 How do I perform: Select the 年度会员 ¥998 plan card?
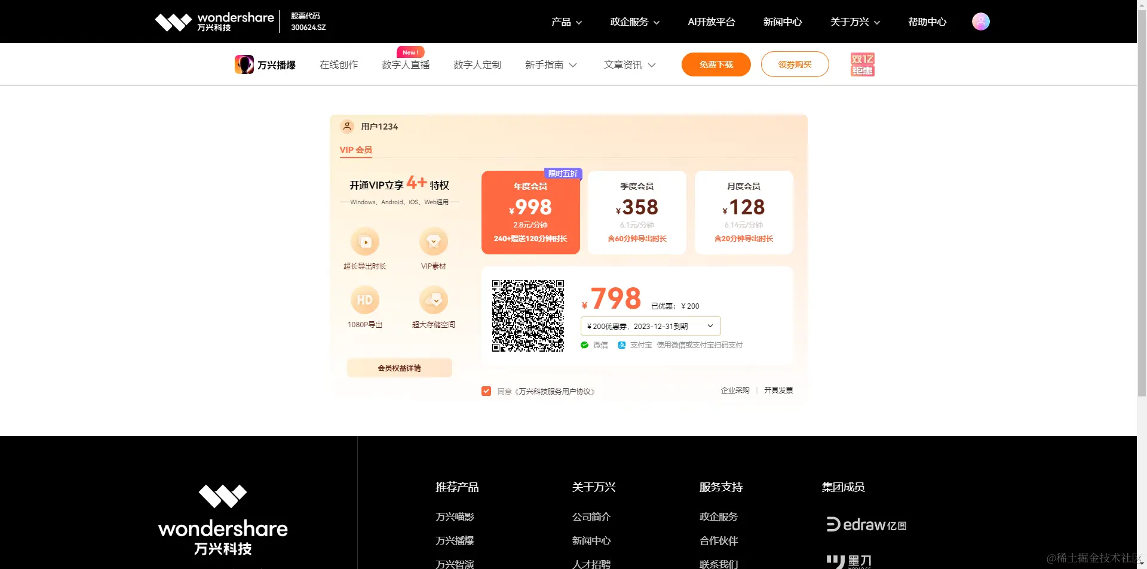coord(530,213)
